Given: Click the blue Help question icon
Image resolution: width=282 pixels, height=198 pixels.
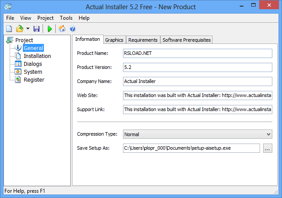Looking at the screenshot, I should click(72, 29).
